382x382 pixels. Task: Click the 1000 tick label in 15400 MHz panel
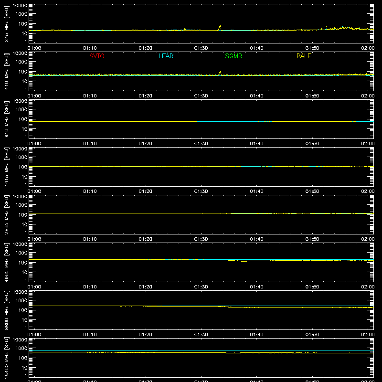pos(21,349)
